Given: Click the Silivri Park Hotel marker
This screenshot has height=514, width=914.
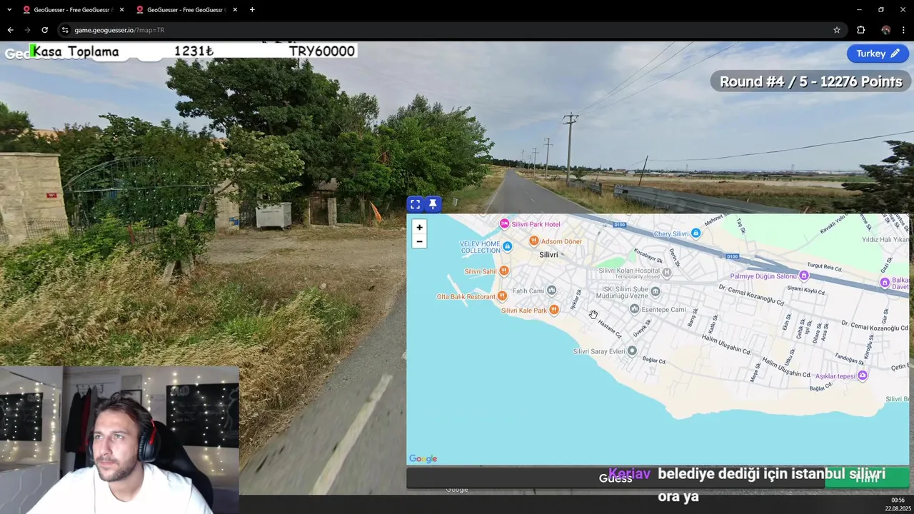Looking at the screenshot, I should (504, 224).
